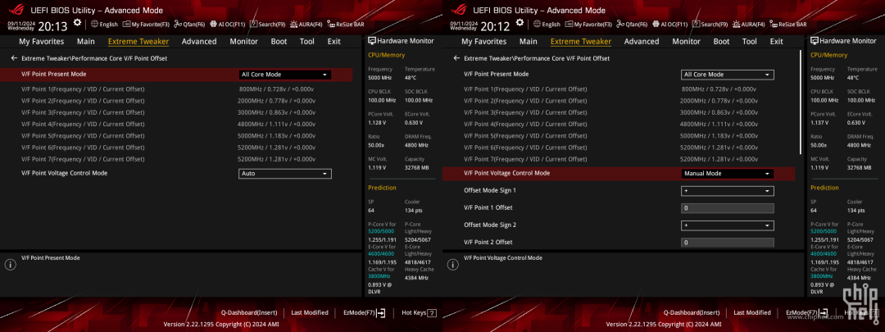Select V/F Point 7 row in left screen
The image size is (885, 332).
click(176, 159)
